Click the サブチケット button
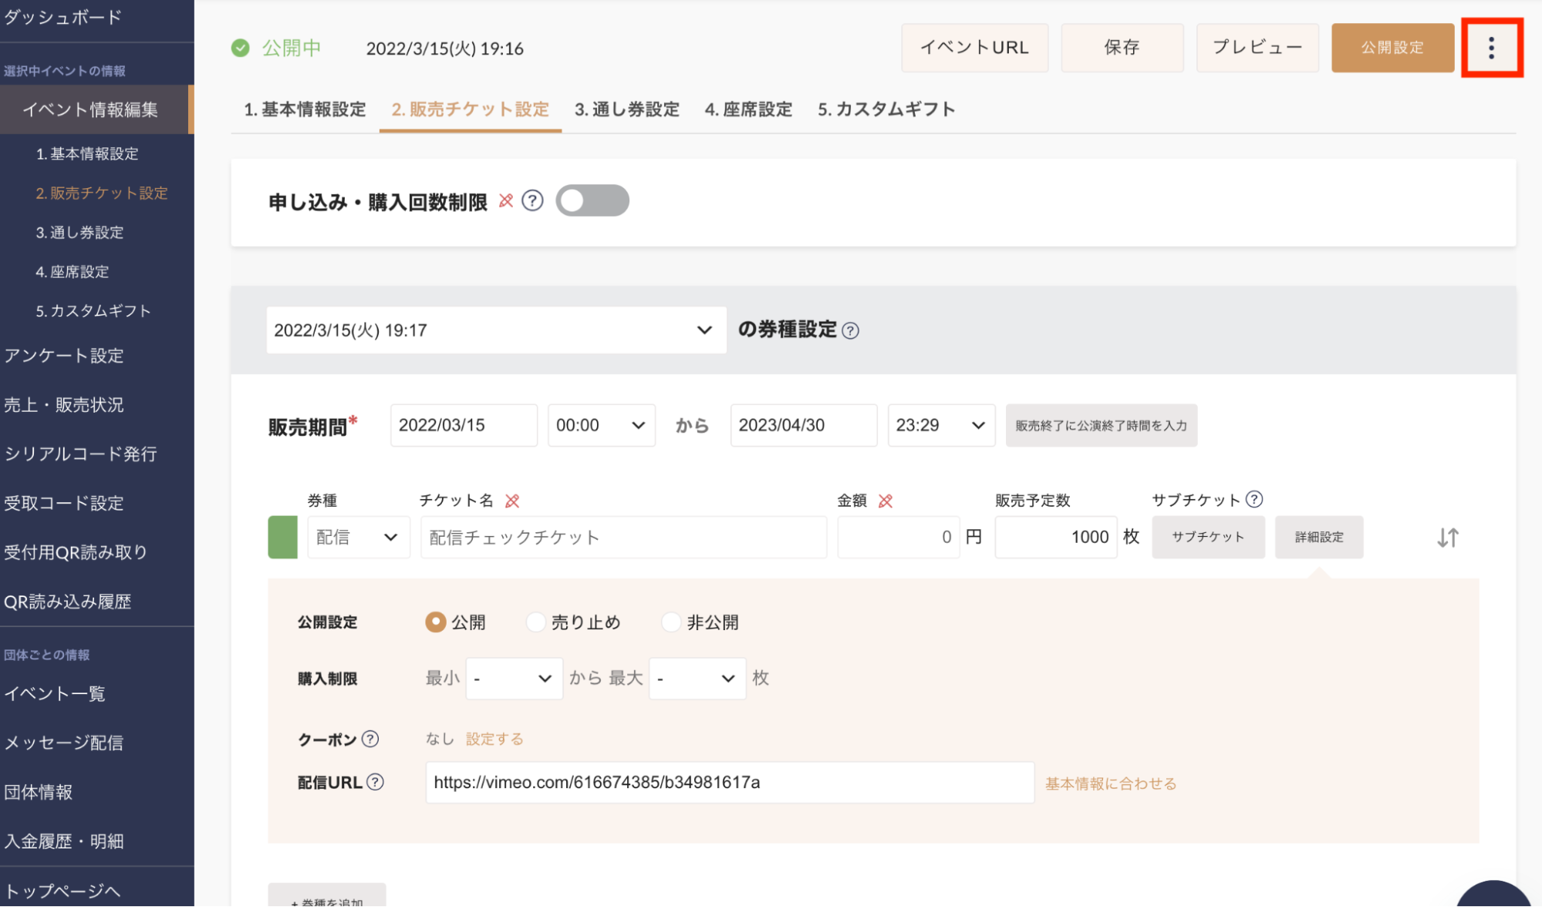The height and width of the screenshot is (907, 1542). click(x=1208, y=537)
